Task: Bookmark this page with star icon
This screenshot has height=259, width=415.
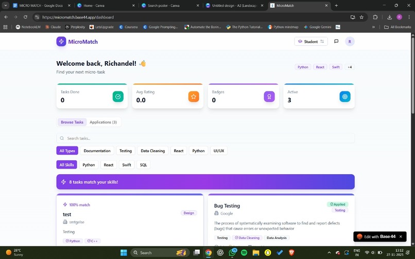Action: (x=361, y=17)
